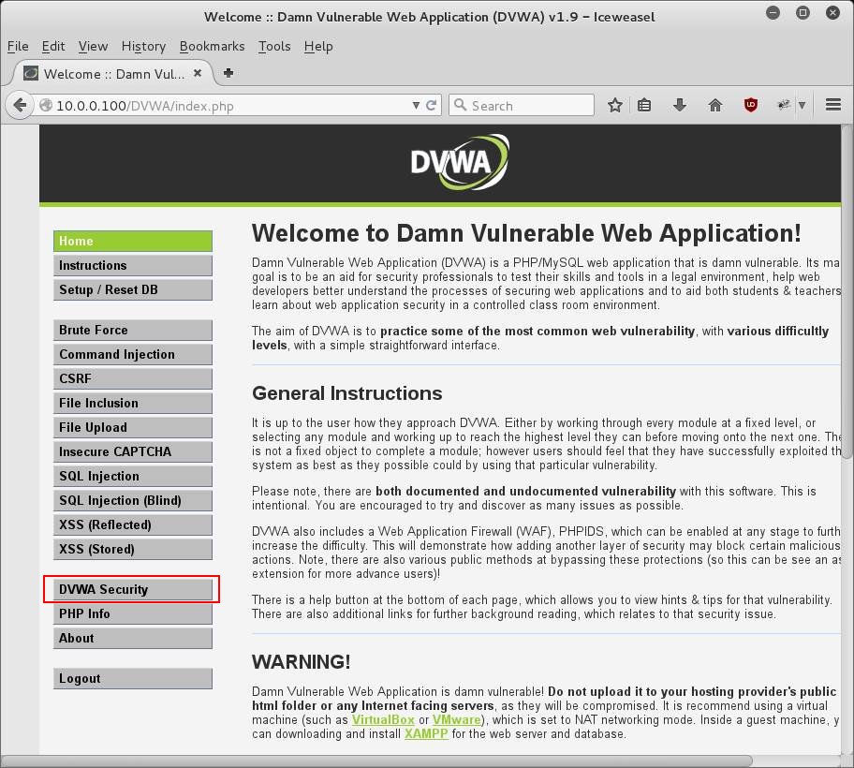Screen dimensions: 854x768
Task: Open the Tools menu
Action: 274,46
